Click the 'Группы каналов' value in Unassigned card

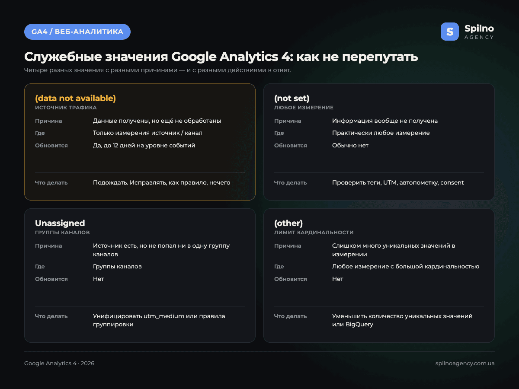point(117,267)
